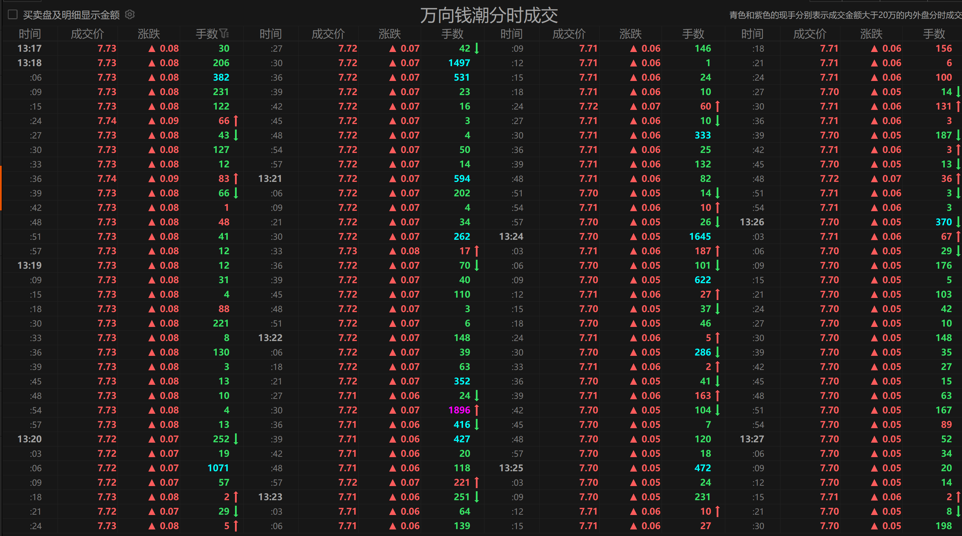
Task: Click volume value 198 at bottom right
Action: pyautogui.click(x=944, y=526)
